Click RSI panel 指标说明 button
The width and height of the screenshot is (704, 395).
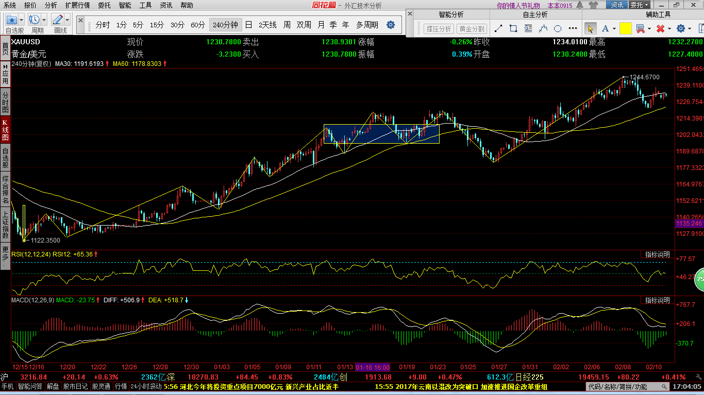coord(658,254)
